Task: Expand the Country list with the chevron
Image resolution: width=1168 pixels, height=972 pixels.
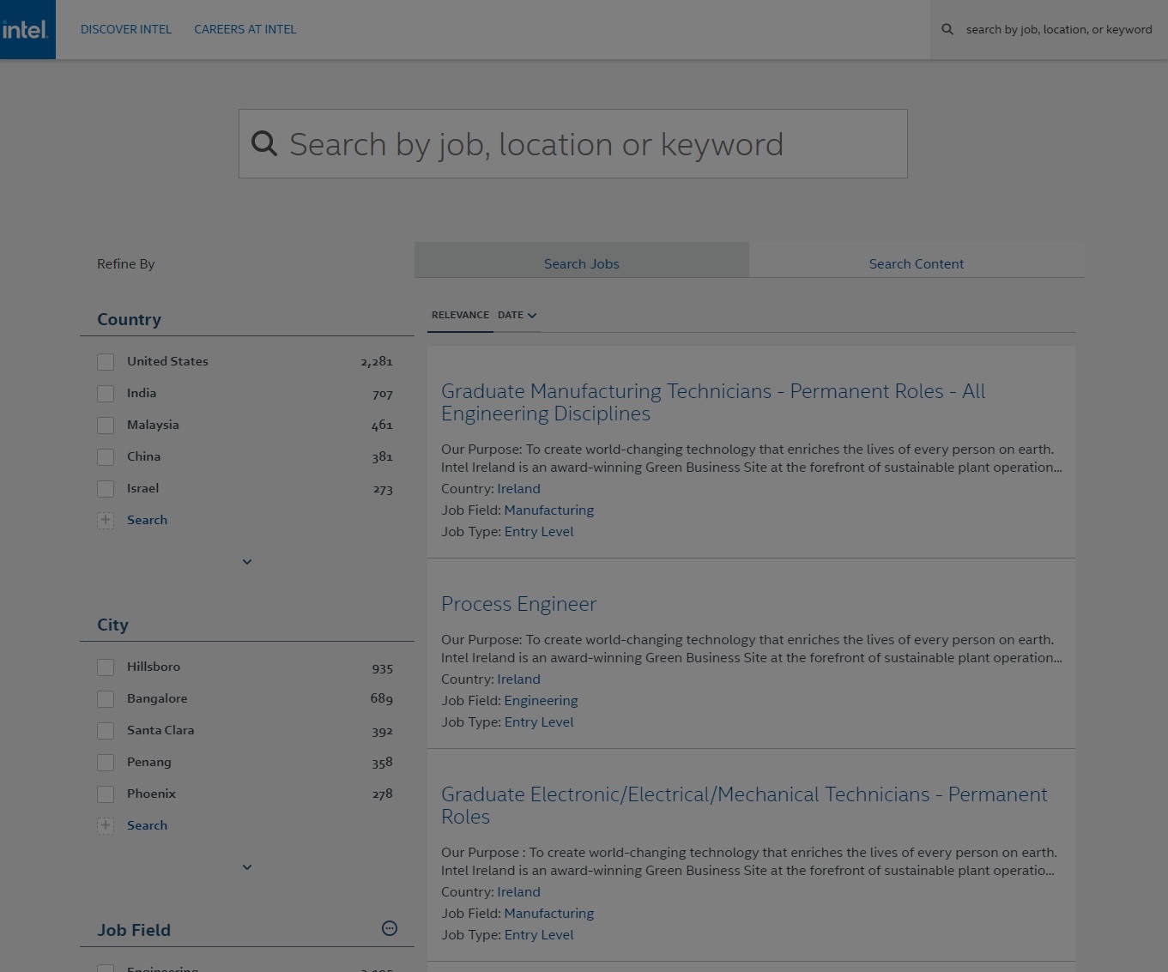Action: pos(247,562)
